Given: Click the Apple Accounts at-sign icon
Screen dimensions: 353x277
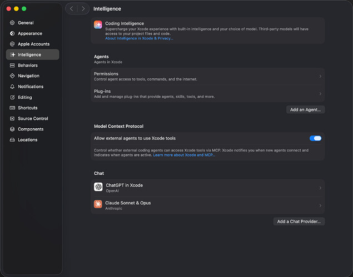Looking at the screenshot, I should (x=12, y=44).
